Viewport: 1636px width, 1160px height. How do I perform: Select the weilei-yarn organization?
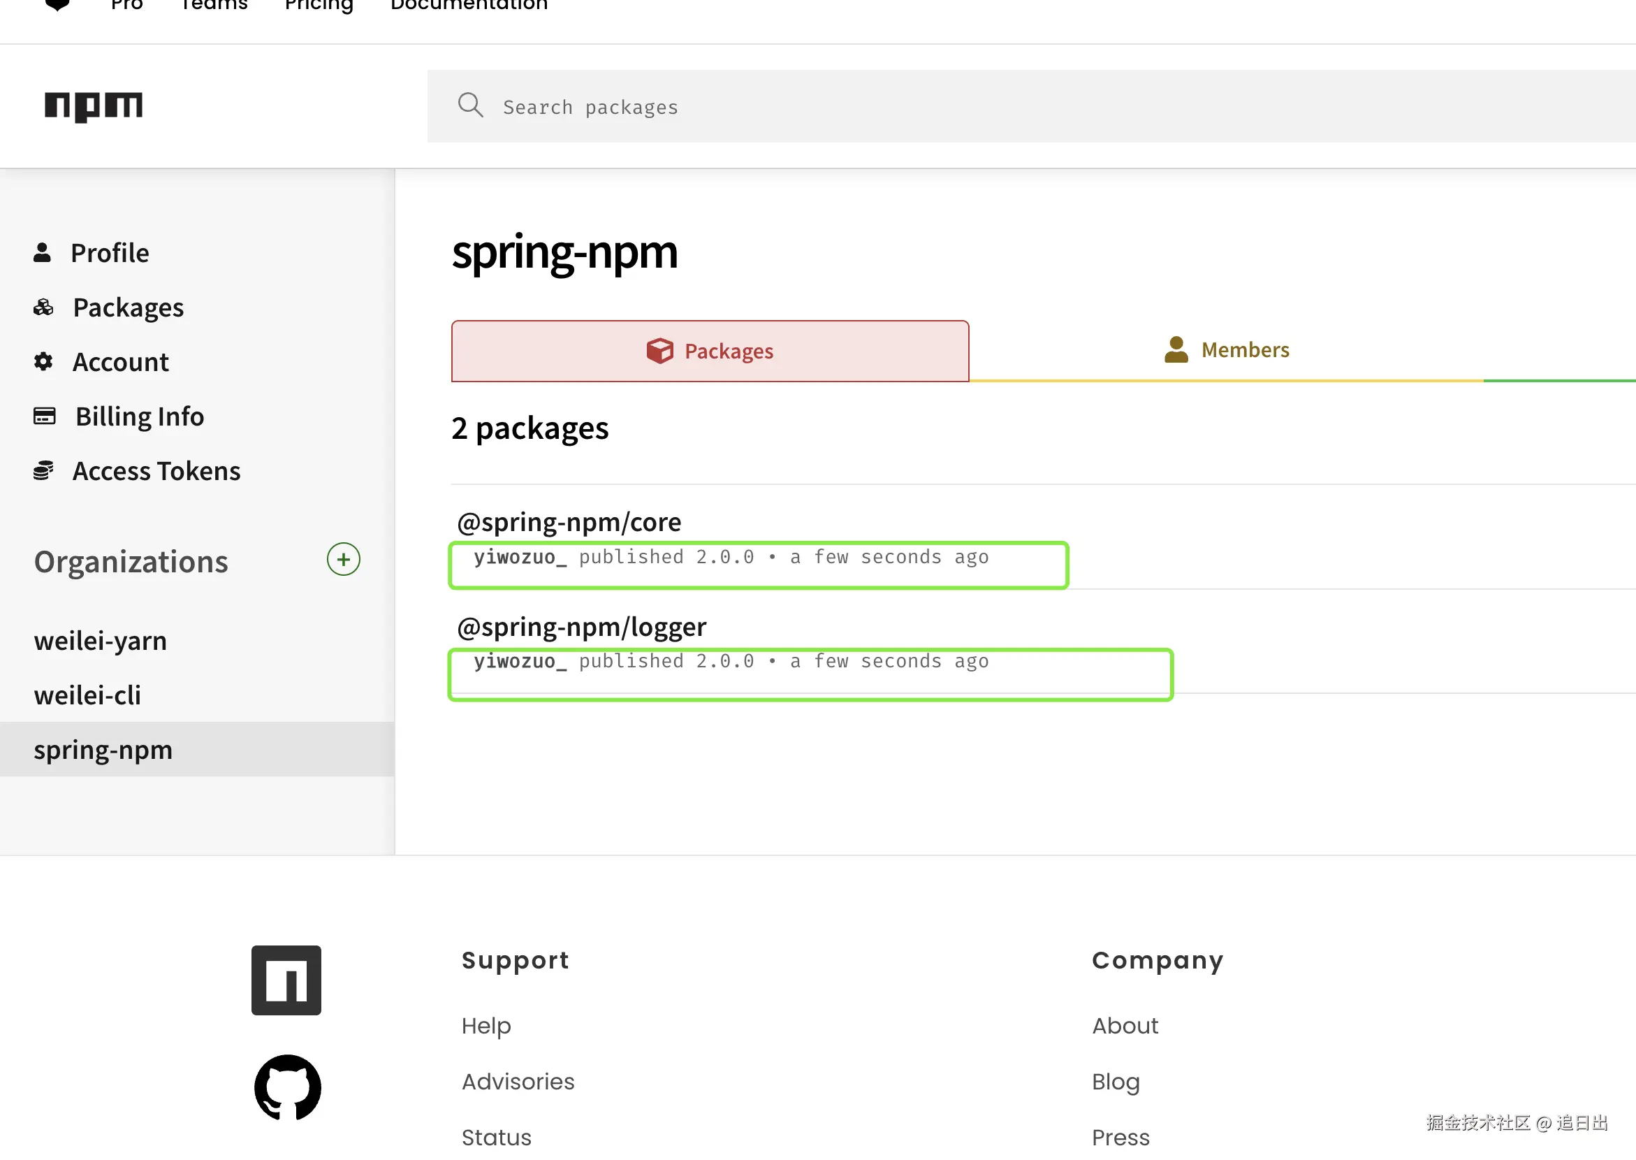[101, 641]
